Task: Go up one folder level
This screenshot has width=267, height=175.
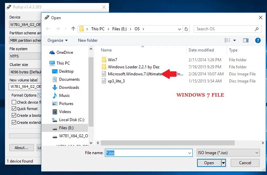Action: [73, 29]
